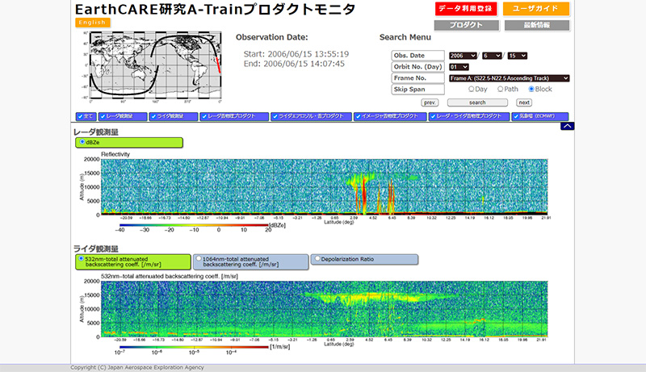Toggle the 全て checkbox
The width and height of the screenshot is (646, 372).
click(x=80, y=116)
